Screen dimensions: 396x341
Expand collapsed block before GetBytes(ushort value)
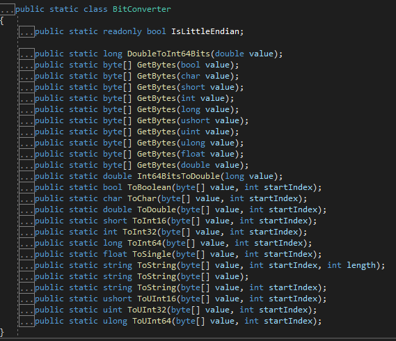26,120
